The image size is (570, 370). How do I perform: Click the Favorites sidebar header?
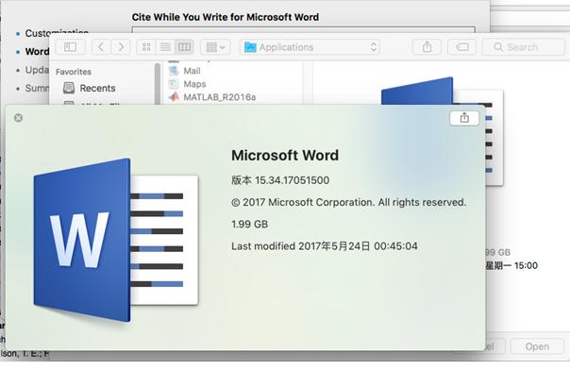click(74, 72)
